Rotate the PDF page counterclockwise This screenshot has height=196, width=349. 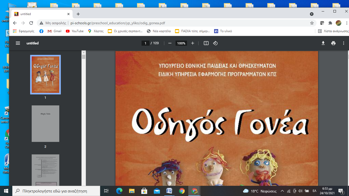click(x=215, y=43)
